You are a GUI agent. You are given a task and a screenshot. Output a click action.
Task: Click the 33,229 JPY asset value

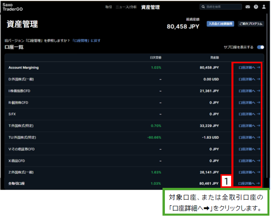(209, 126)
